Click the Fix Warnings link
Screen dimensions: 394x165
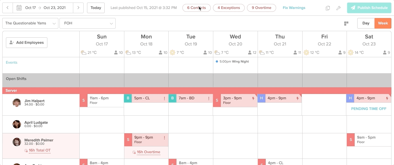(x=294, y=8)
